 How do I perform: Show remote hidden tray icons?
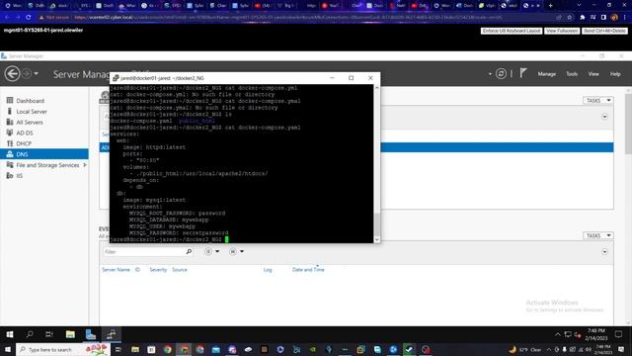pos(558,334)
